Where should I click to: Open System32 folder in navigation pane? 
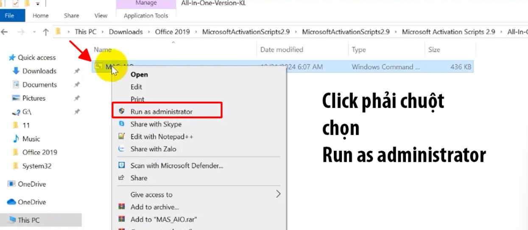36,166
